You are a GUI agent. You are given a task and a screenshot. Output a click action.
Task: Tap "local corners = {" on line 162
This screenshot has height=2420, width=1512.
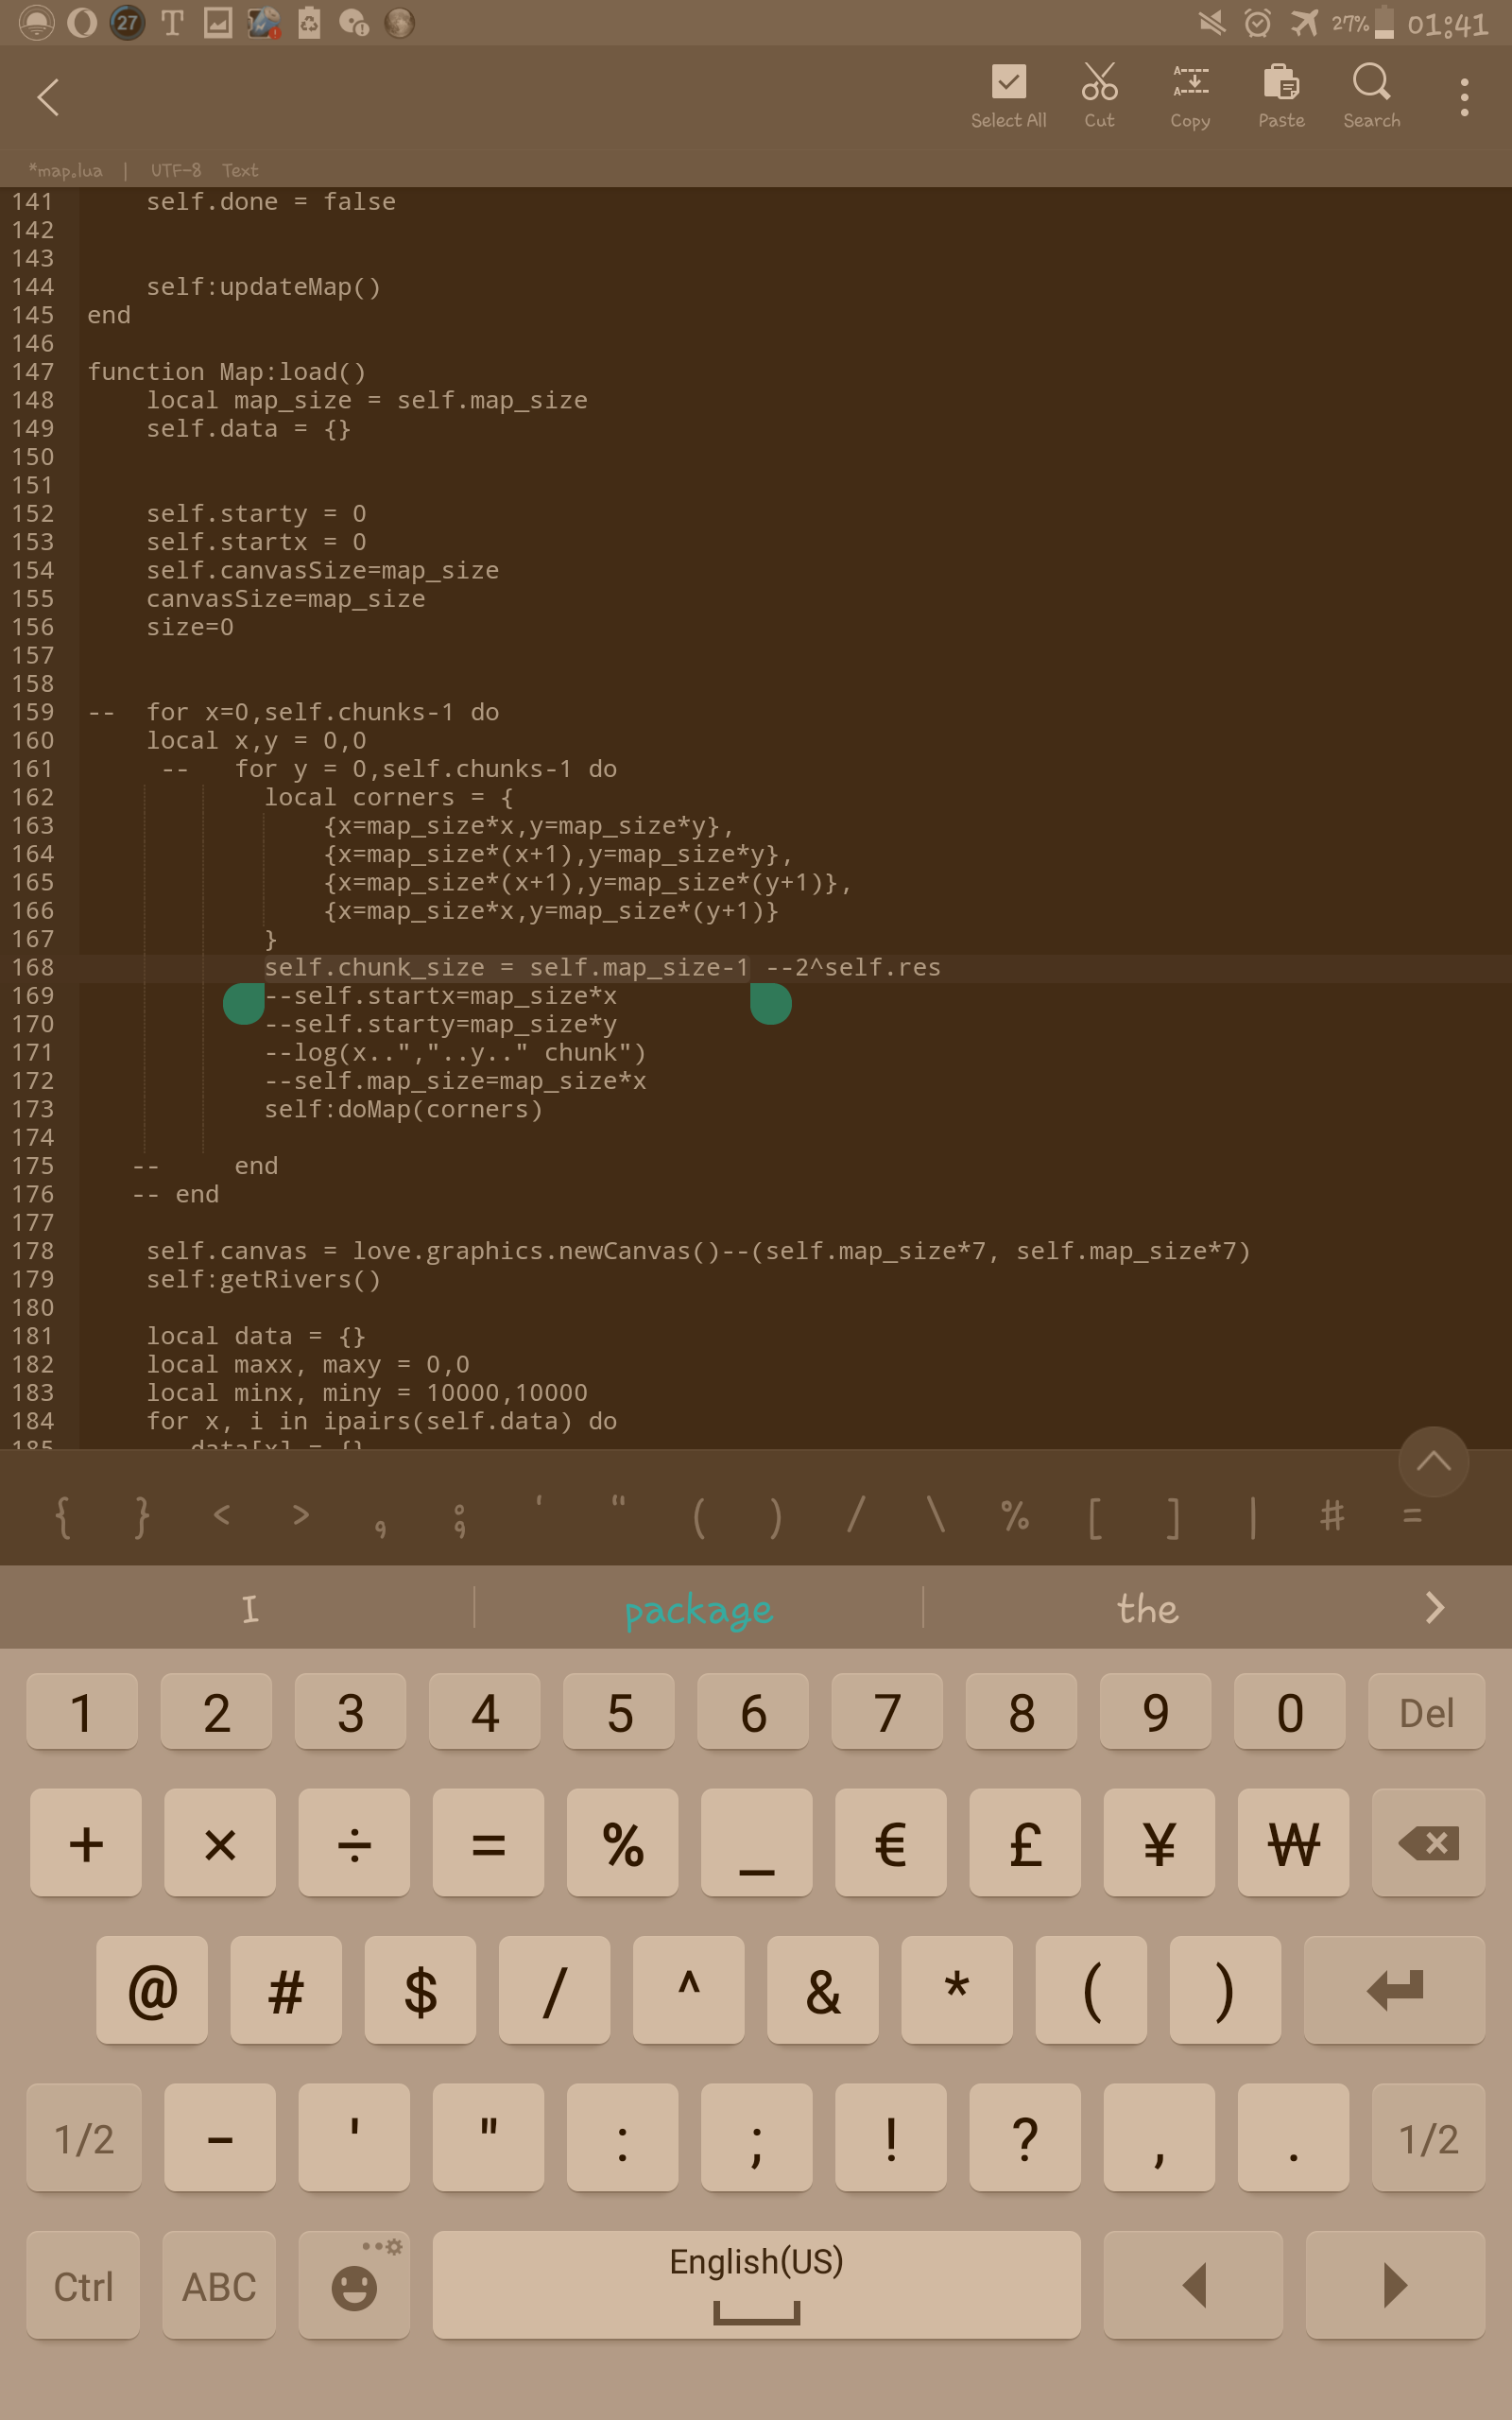pyautogui.click(x=389, y=797)
